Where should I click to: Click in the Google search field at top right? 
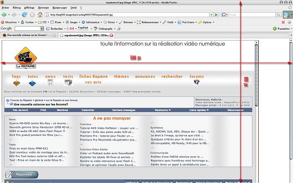pos(252,15)
